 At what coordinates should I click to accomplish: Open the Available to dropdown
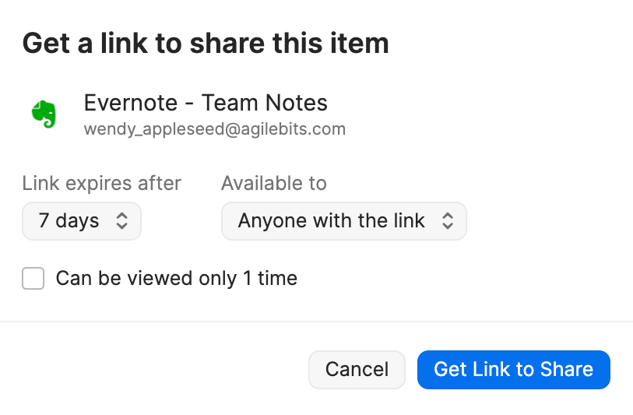click(343, 221)
